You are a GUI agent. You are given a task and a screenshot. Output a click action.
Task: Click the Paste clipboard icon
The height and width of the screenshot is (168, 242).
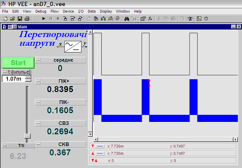(174, 19)
